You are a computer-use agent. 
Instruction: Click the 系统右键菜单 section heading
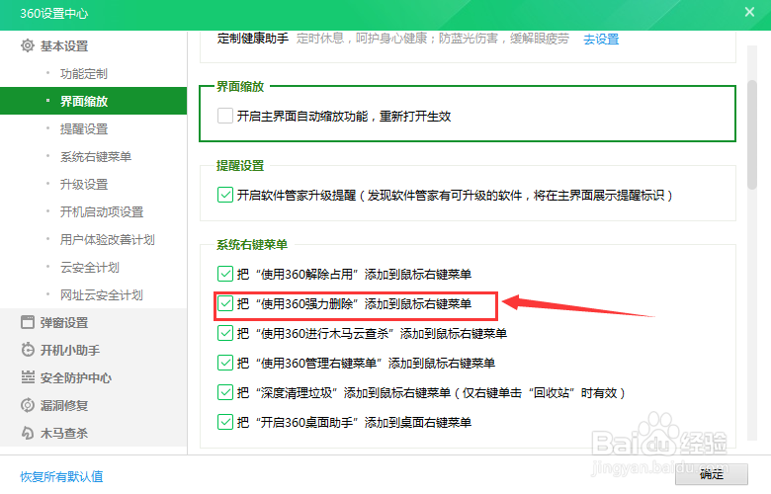[x=252, y=245]
